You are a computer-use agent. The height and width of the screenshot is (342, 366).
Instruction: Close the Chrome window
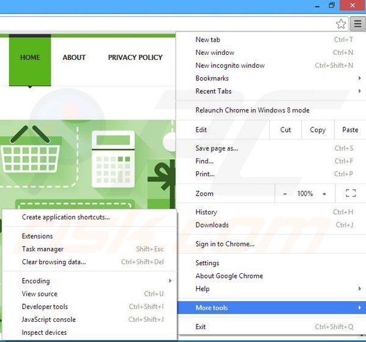tap(353, 5)
